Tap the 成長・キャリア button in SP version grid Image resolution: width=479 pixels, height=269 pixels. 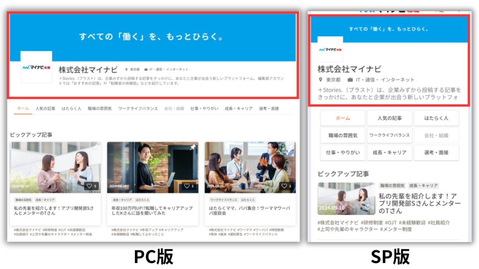[x=390, y=153]
